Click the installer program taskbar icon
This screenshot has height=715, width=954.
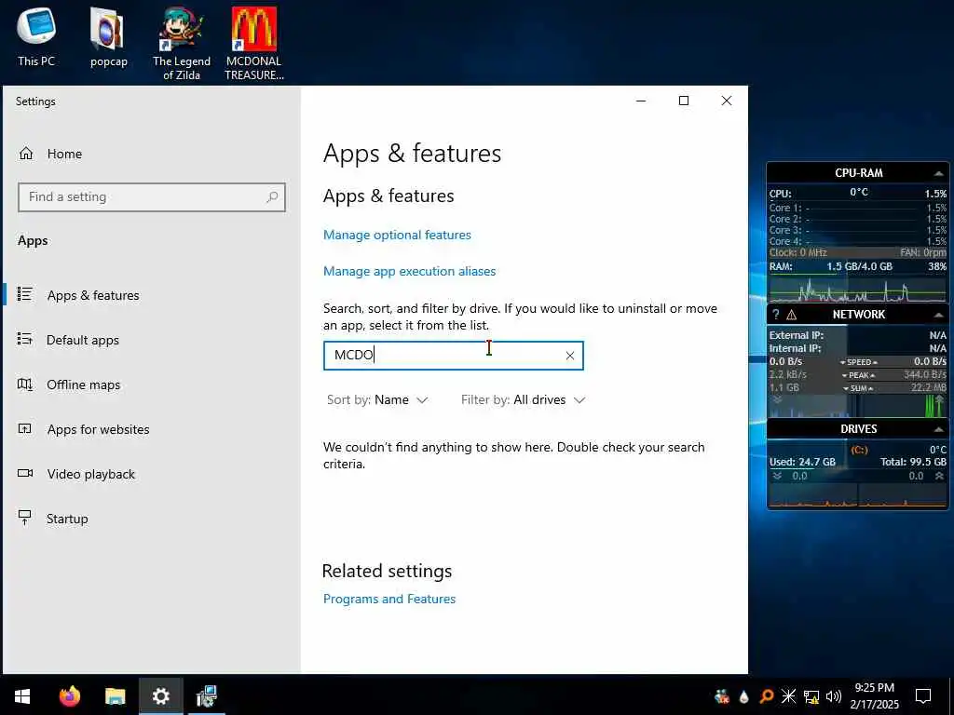tap(206, 696)
